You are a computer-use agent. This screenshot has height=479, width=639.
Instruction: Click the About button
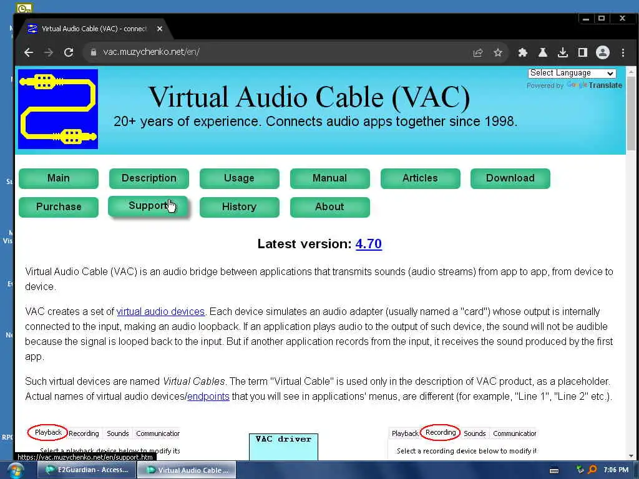pos(329,207)
